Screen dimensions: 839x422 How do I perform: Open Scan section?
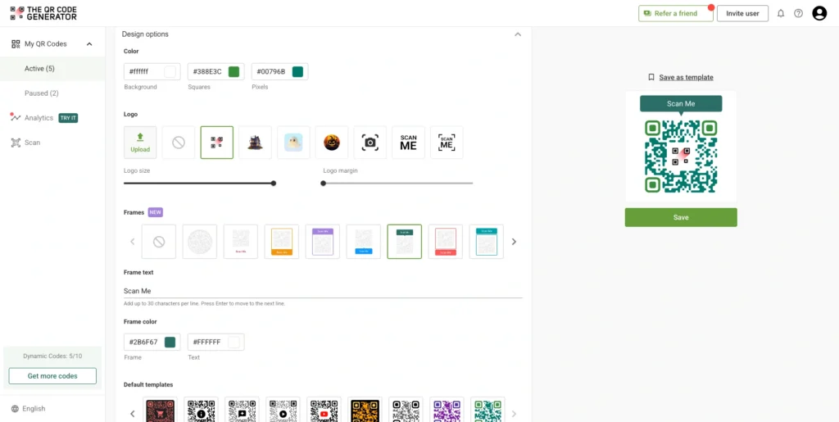pos(32,143)
